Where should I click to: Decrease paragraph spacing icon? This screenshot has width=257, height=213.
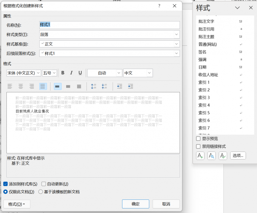(104, 86)
